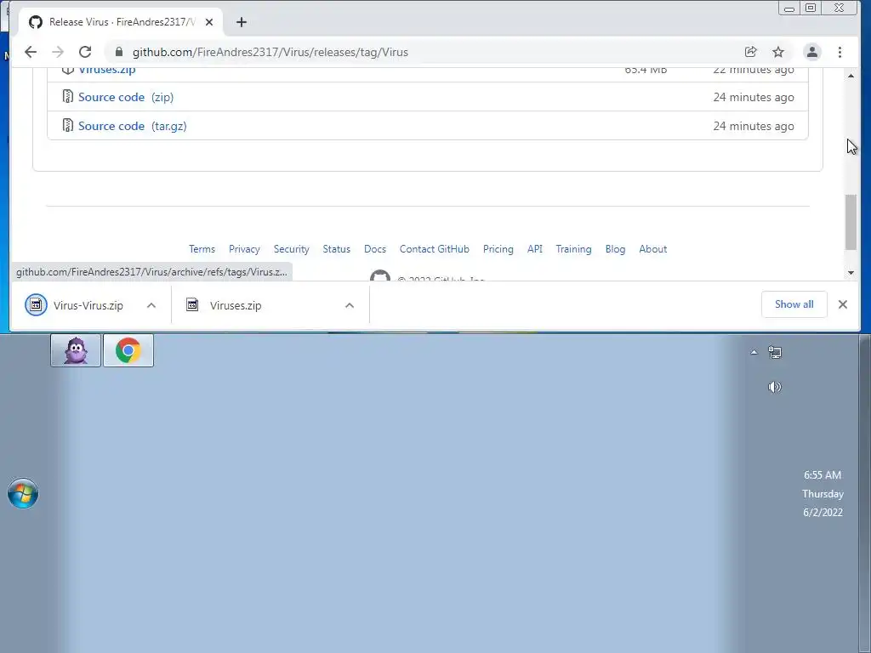Close the downloads bar

(x=843, y=304)
